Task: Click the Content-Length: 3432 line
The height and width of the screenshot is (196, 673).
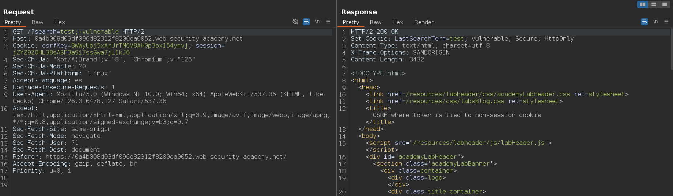Action: point(387,60)
